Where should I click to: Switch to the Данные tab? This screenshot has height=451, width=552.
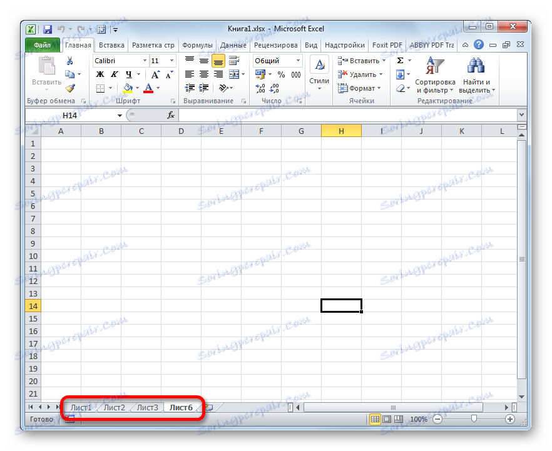233,45
